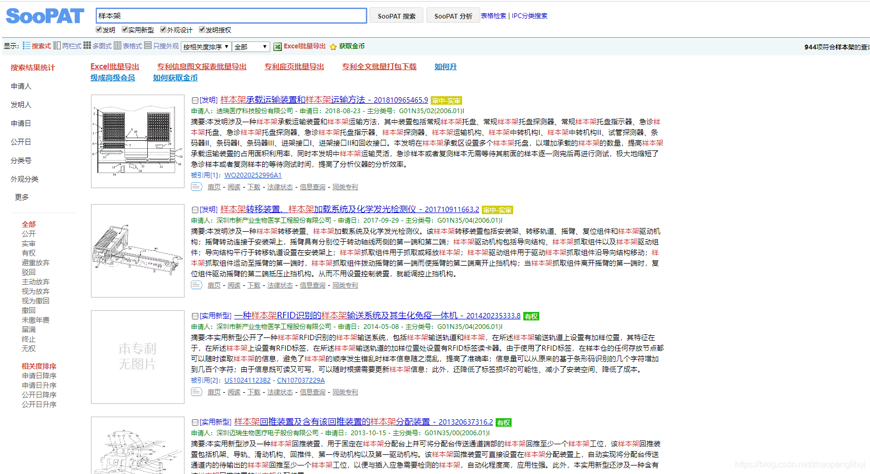This screenshot has height=474, width=870.
Task: Open 申请人 statistics in sidebar
Action: pyautogui.click(x=21, y=86)
